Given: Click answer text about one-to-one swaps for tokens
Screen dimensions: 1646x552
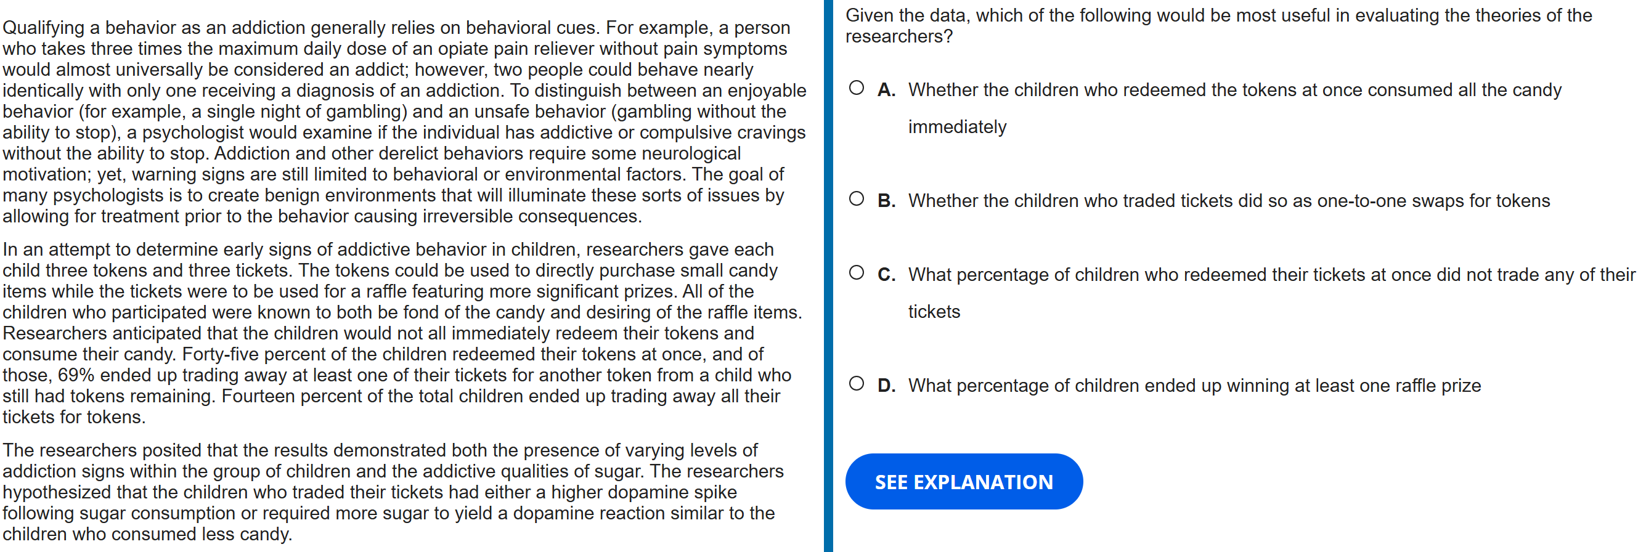Looking at the screenshot, I should (1229, 201).
